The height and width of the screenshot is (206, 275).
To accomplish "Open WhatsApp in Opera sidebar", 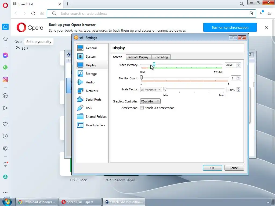I will pyautogui.click(x=5, y=67).
